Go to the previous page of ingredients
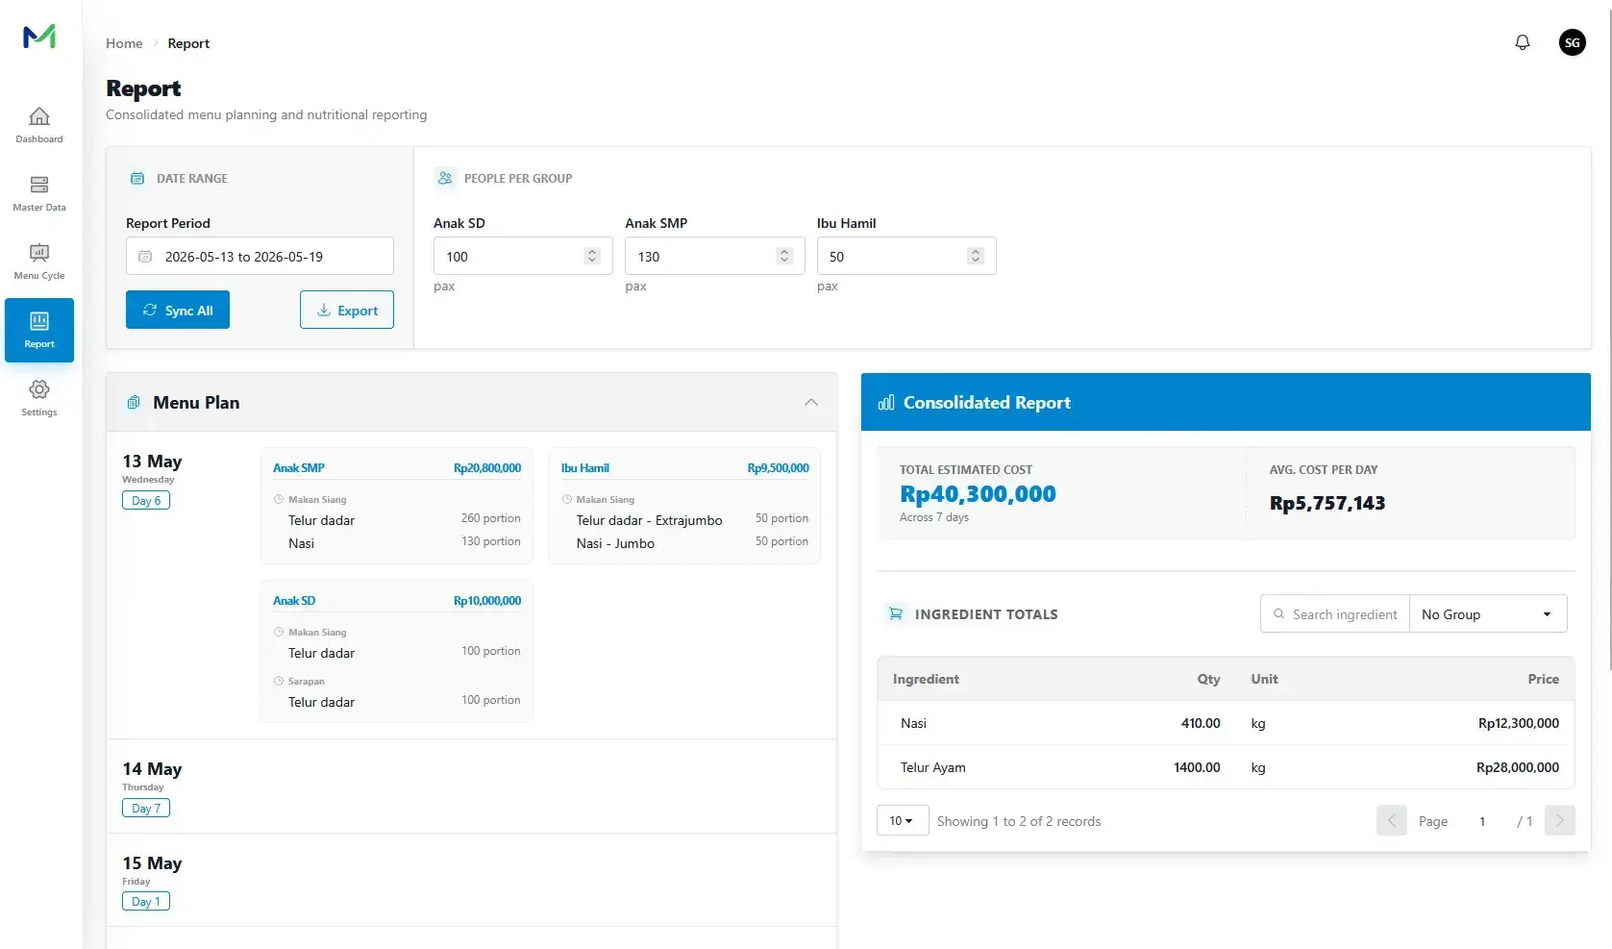 coord(1392,820)
